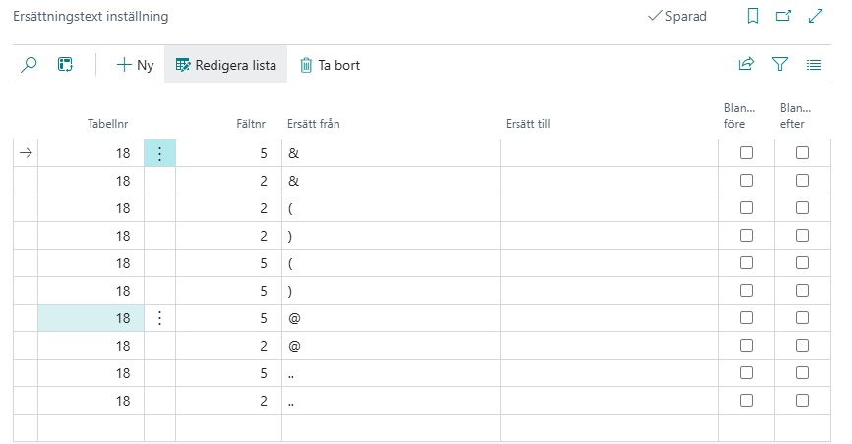Open the list view options icon

click(x=814, y=65)
